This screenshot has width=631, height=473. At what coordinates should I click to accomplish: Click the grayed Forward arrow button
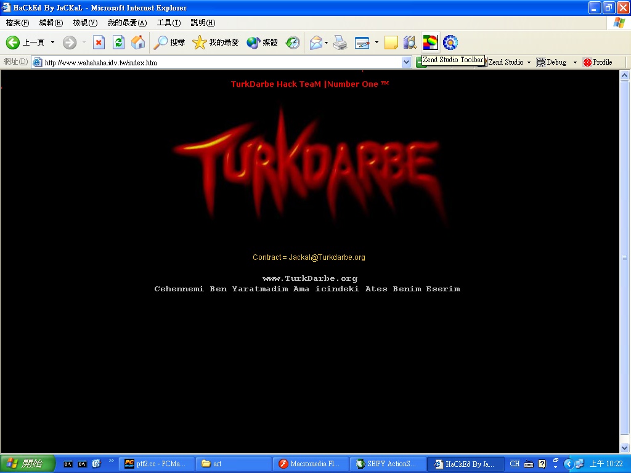pyautogui.click(x=69, y=42)
